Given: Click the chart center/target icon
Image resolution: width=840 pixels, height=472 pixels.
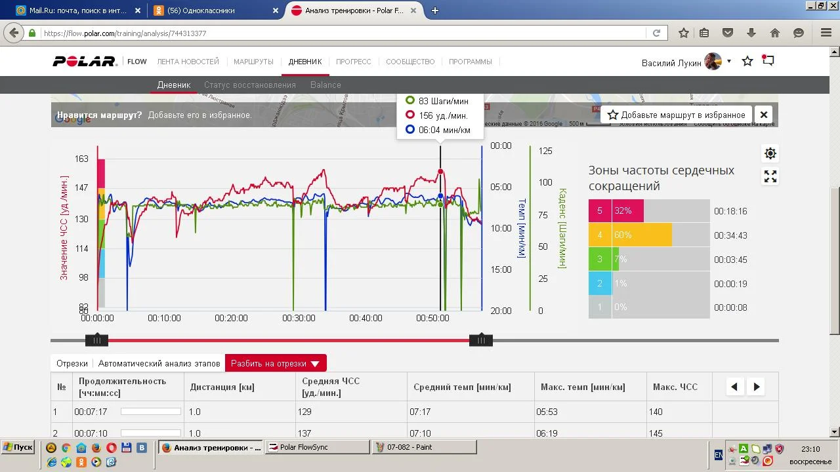Looking at the screenshot, I should tap(770, 153).
